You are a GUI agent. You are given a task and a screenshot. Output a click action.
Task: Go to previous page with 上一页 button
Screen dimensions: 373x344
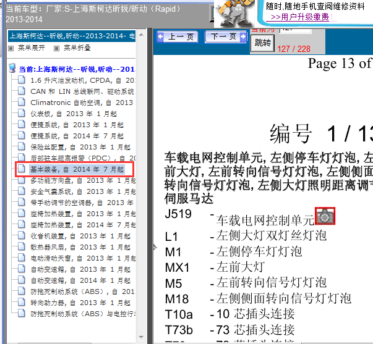pos(178,37)
